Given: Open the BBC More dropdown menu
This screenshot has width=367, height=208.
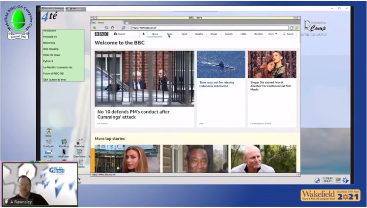Looking at the screenshot, I should point(273,34).
